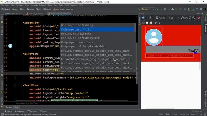Open the Build menu

coord(50,5)
